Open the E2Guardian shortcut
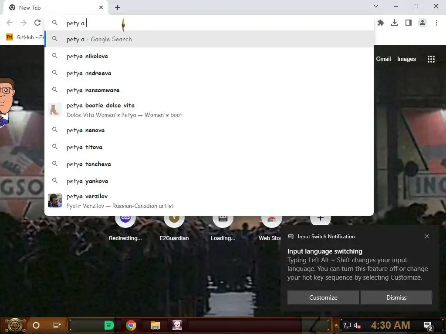 (x=174, y=229)
